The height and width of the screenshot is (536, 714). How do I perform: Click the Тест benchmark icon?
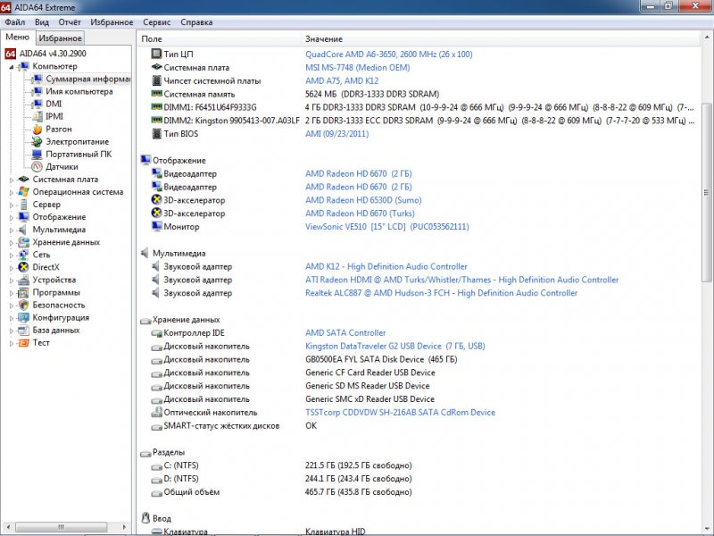[x=24, y=342]
